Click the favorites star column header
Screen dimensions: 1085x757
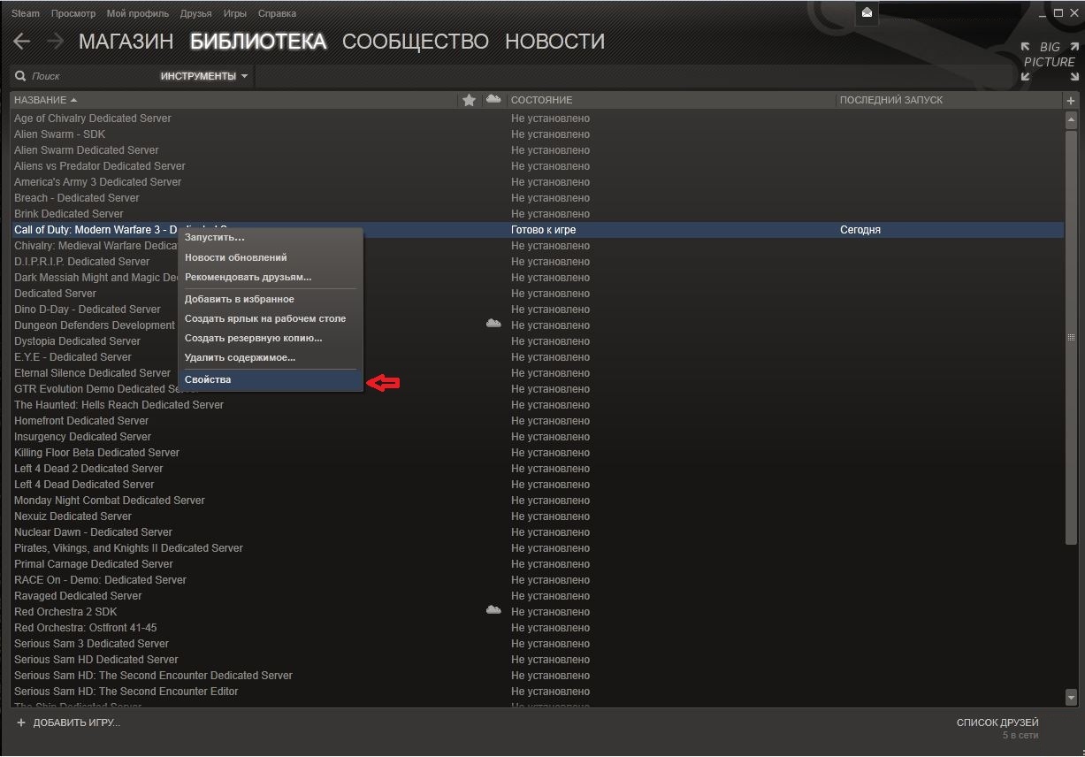(469, 100)
